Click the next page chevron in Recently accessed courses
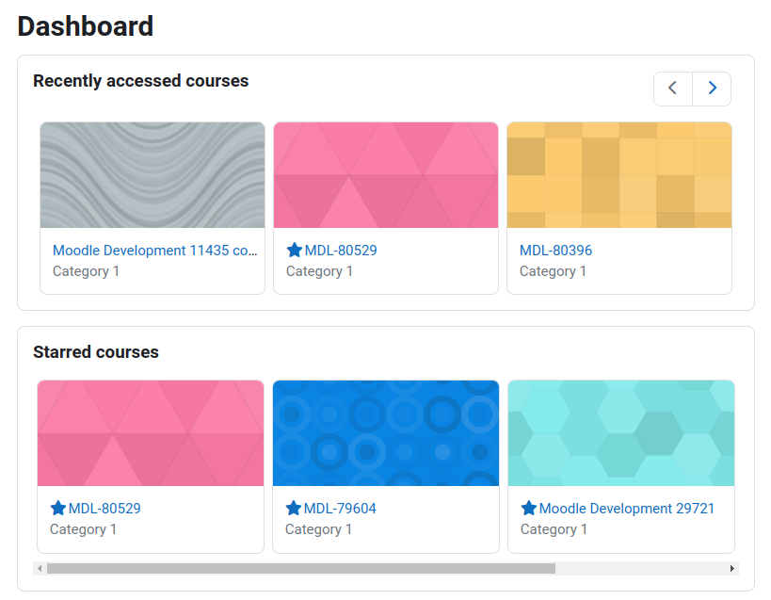The width and height of the screenshot is (771, 600). pos(712,89)
